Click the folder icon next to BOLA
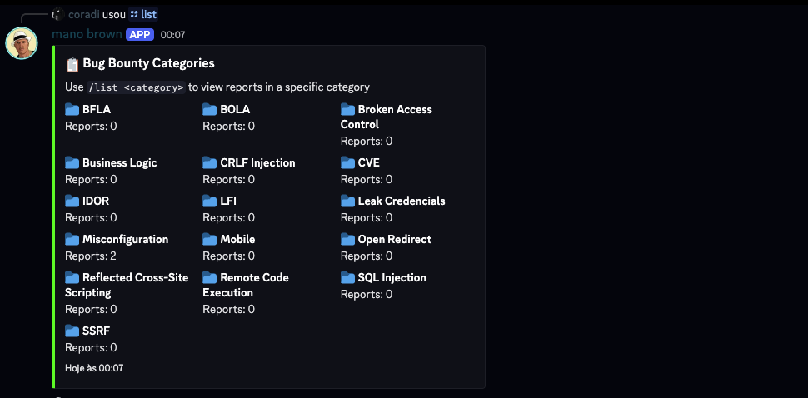Image resolution: width=808 pixels, height=398 pixels. pos(210,109)
